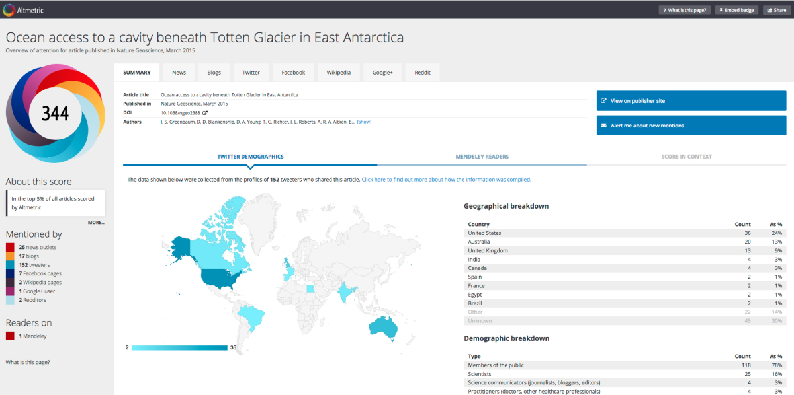Switch to the Wikipedia tab
Screen dimensions: 794x395
click(x=338, y=72)
